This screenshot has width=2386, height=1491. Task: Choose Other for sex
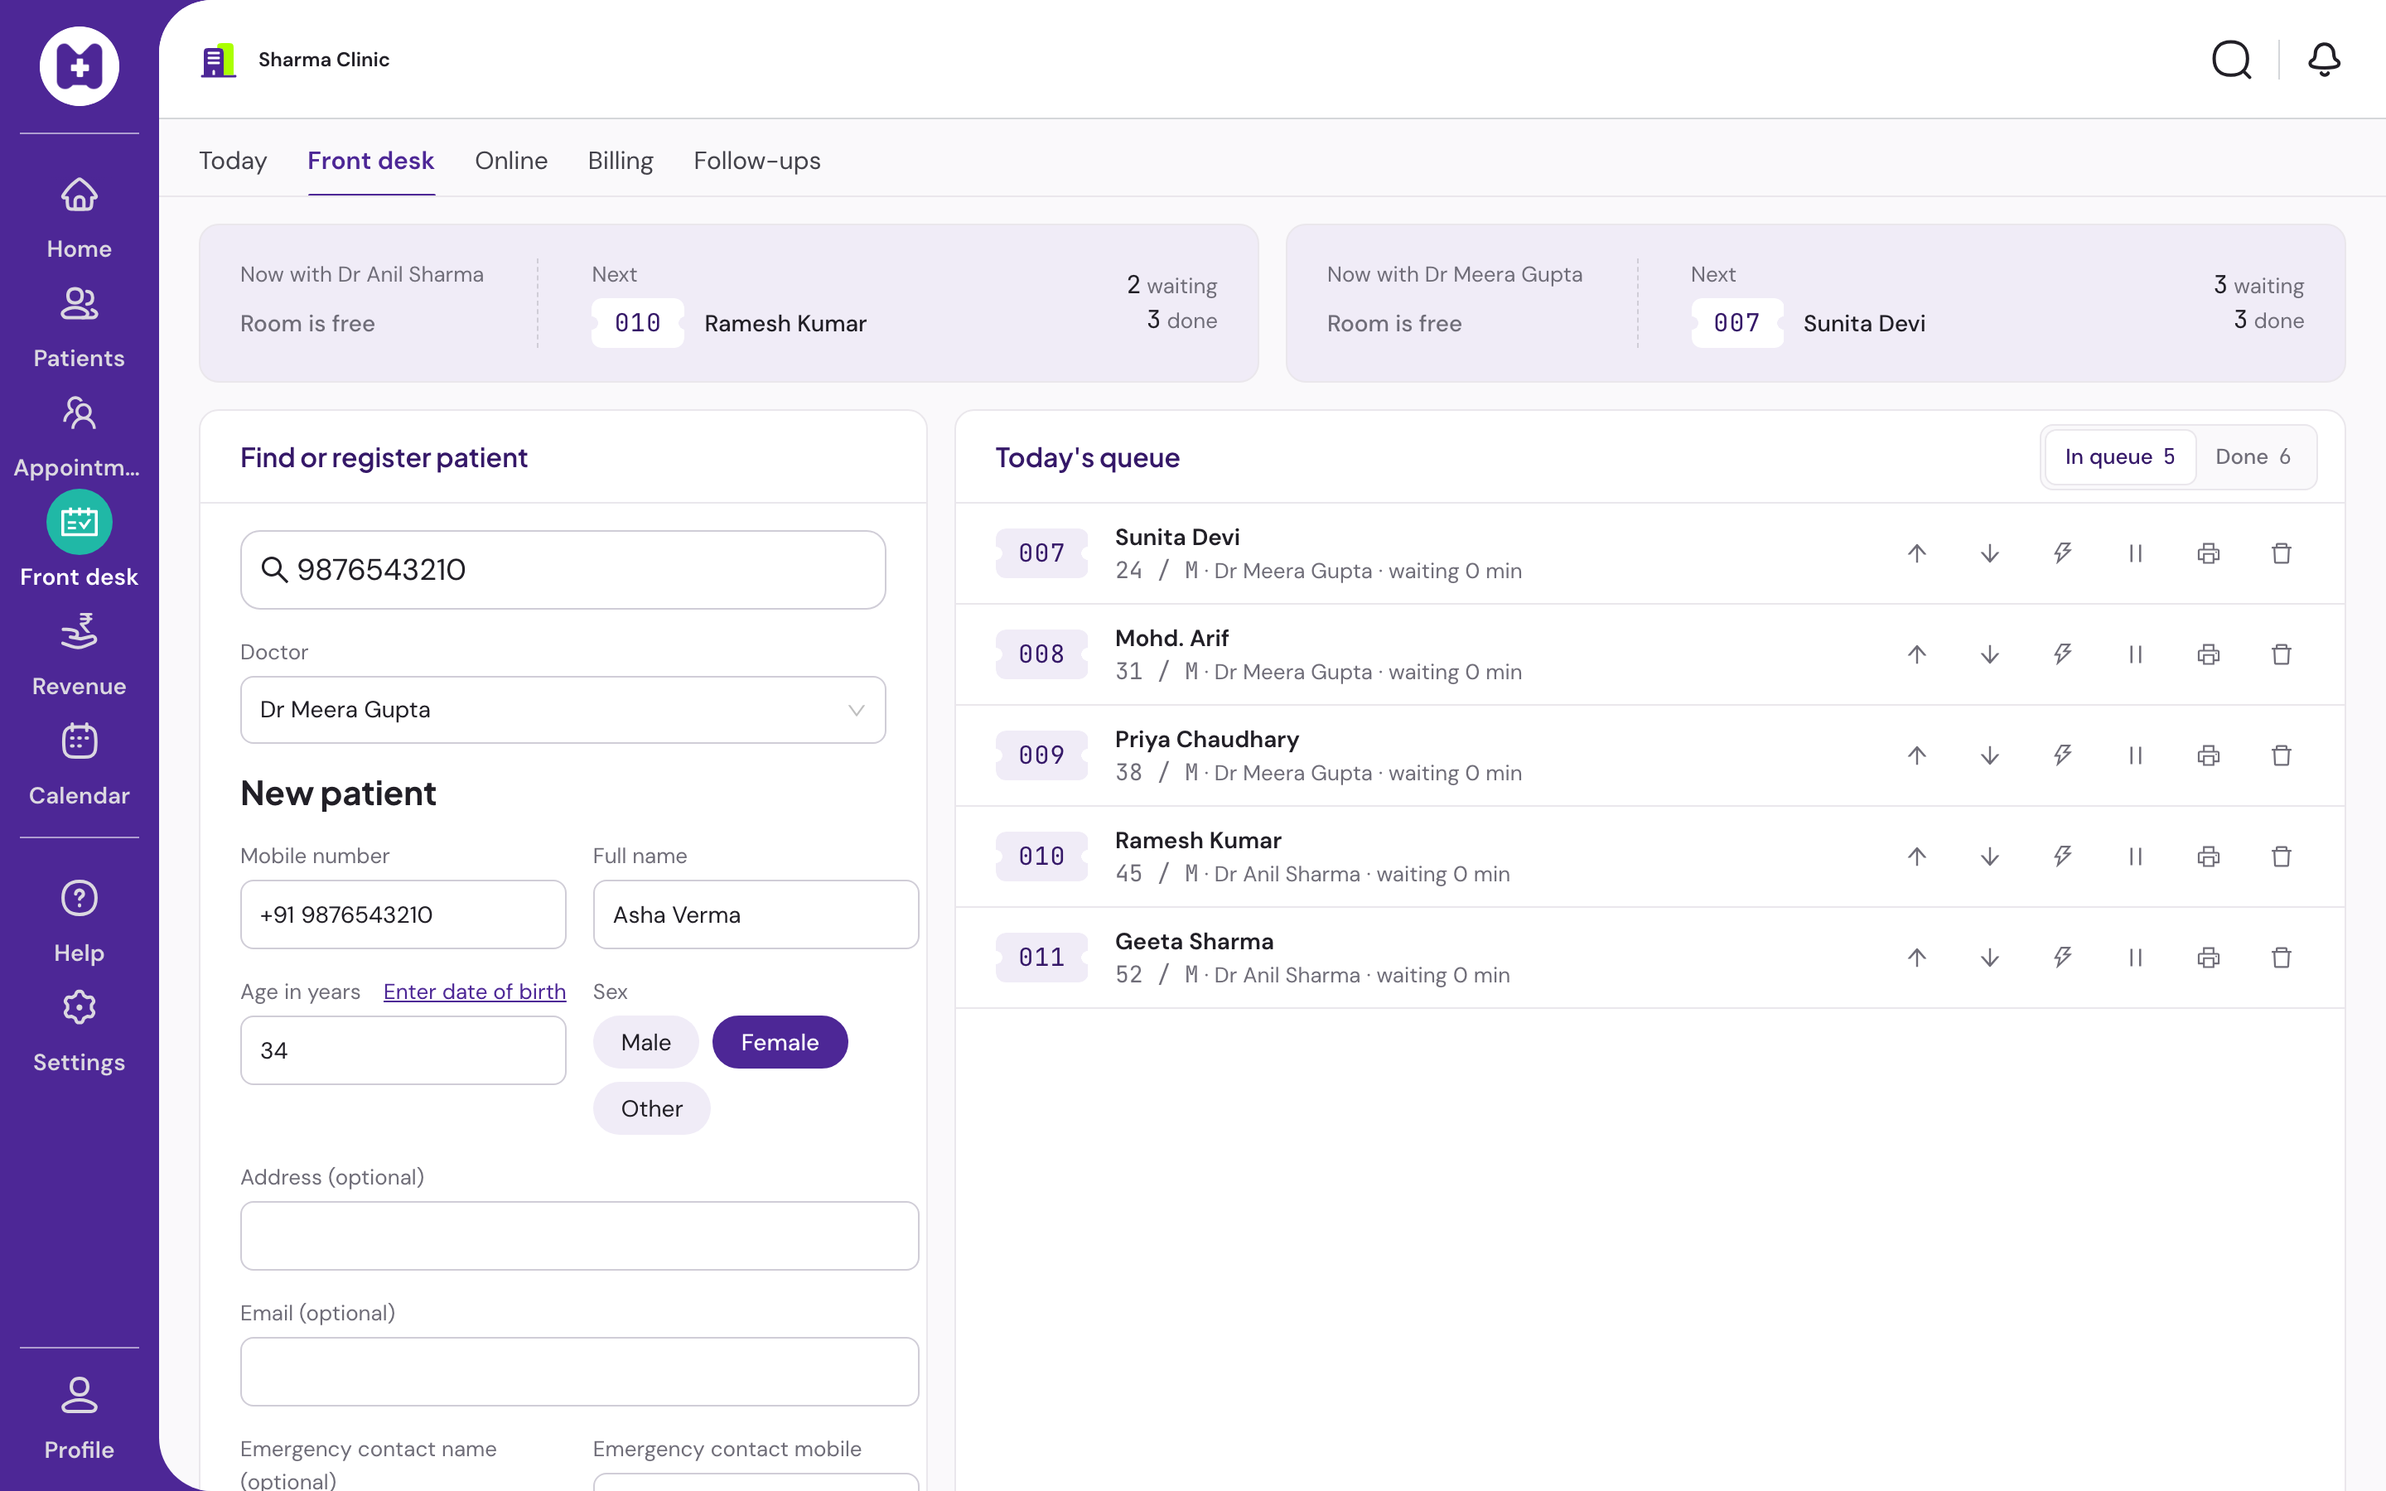(x=652, y=1108)
